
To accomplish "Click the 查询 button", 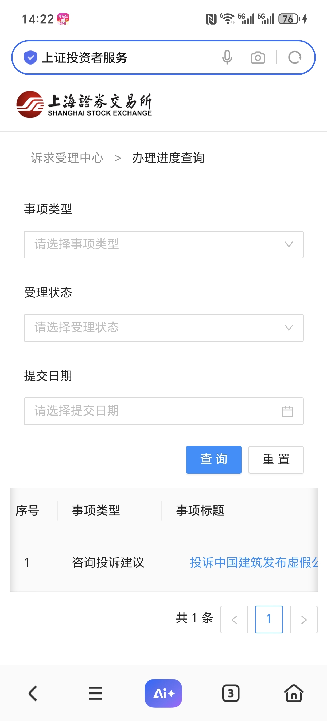I will coord(214,459).
